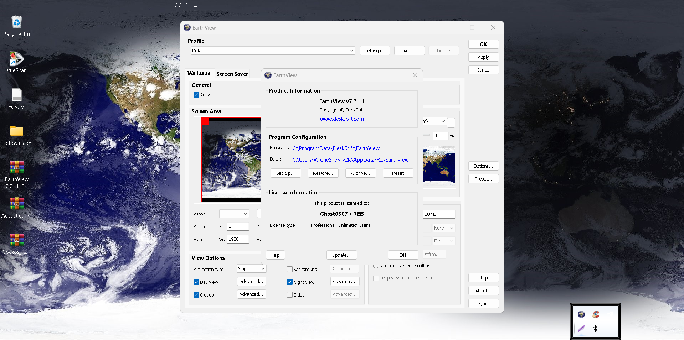
Task: Open the North direction dropdown
Action: [x=444, y=228]
